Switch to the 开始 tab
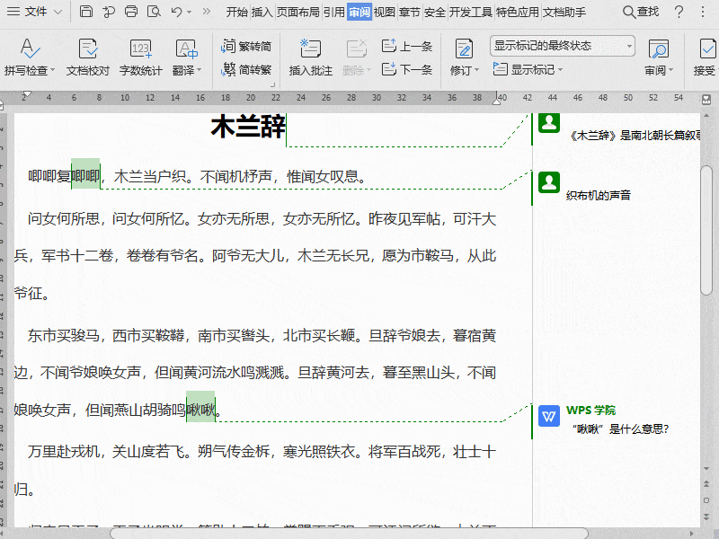Image resolution: width=719 pixels, height=539 pixels. (x=236, y=12)
